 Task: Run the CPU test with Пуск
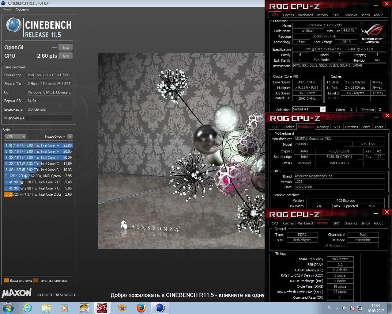pos(65,56)
